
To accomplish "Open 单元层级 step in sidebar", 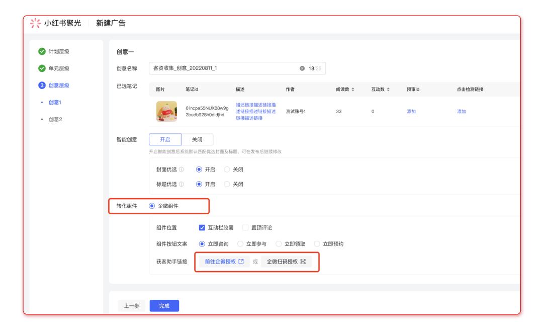I will 59,68.
